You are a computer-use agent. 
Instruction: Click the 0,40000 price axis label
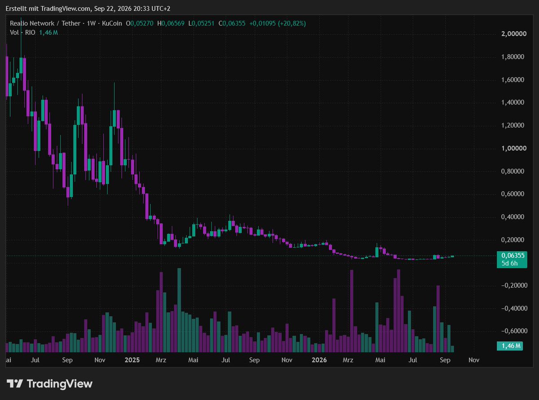point(513,217)
